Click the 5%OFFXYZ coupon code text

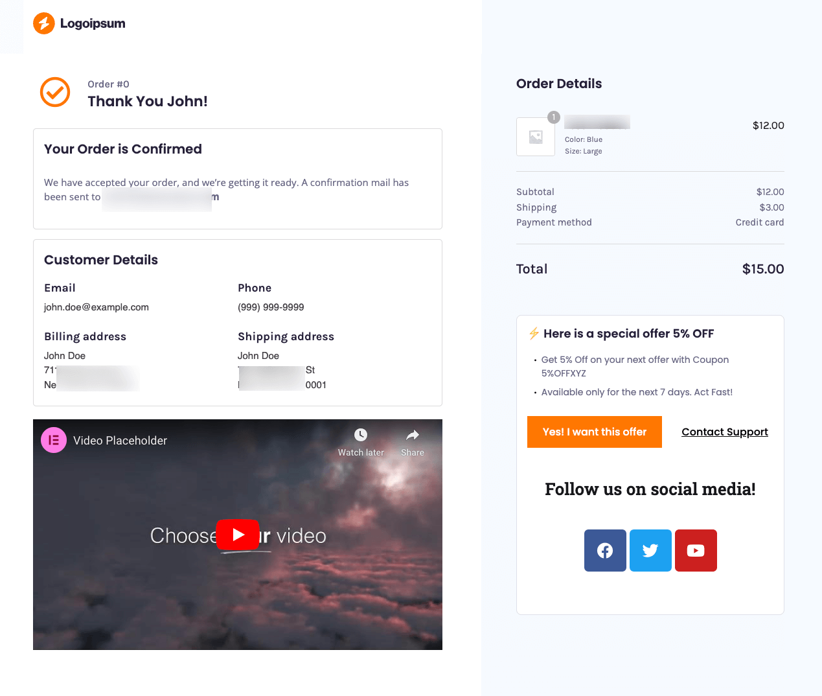(564, 373)
